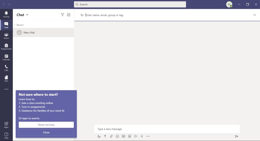Viewport: 260px width, 141px height.
Task: Close the getting started tip
Action: coord(46,132)
